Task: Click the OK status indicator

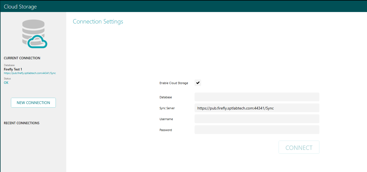Action: tap(6, 82)
